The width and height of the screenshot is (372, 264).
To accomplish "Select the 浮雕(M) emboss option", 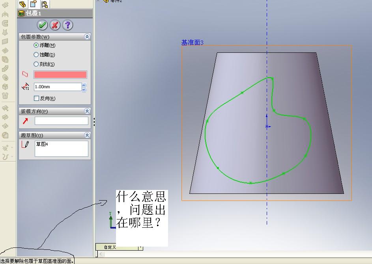I will [x=36, y=45].
